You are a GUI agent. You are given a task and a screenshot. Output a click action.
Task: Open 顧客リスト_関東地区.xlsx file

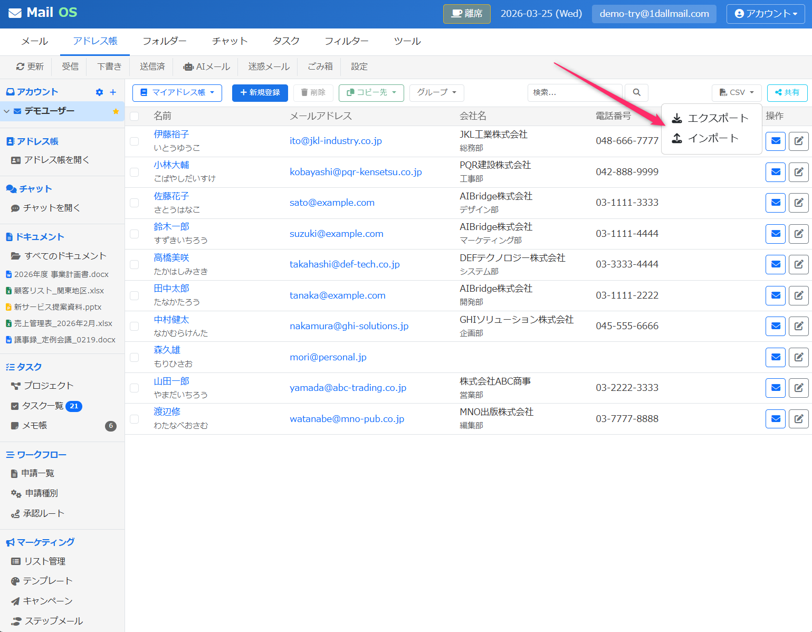click(x=55, y=291)
